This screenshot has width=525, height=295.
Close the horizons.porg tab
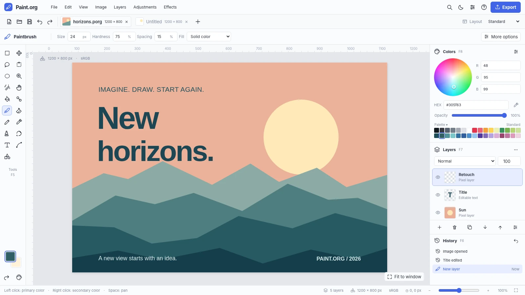127,22
